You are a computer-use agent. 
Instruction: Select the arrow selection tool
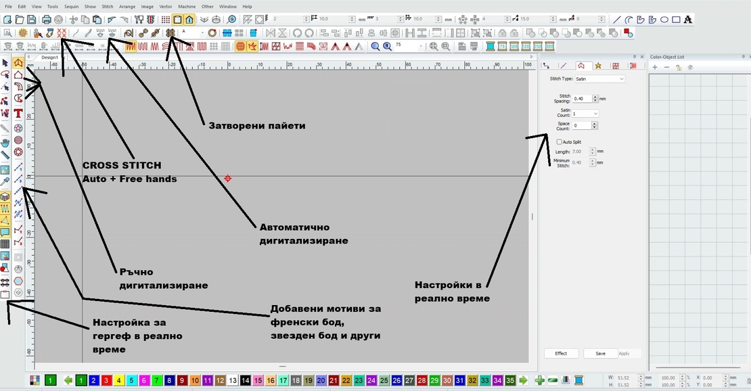[x=7, y=62]
